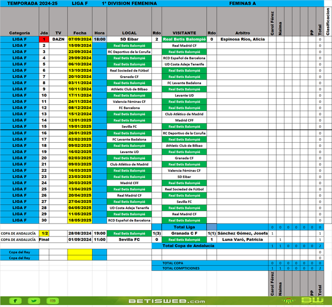Select the 1ª DIVISION FEMENINA title text
The width and height of the screenshot is (332, 307).
pos(129,4)
